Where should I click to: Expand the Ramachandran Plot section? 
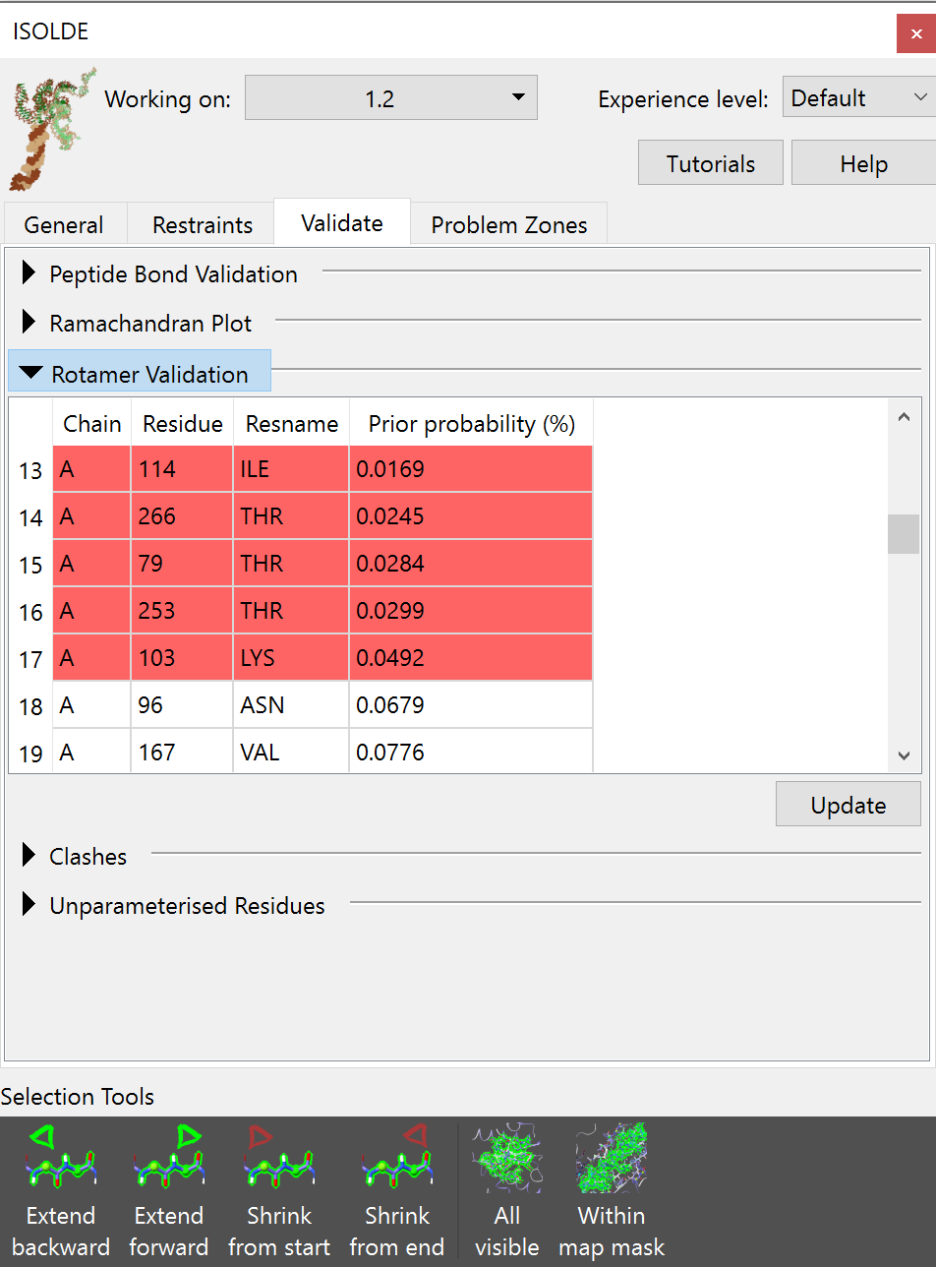137,323
